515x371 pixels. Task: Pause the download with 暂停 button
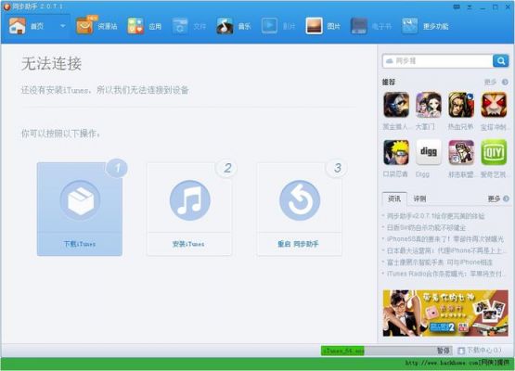pos(444,351)
